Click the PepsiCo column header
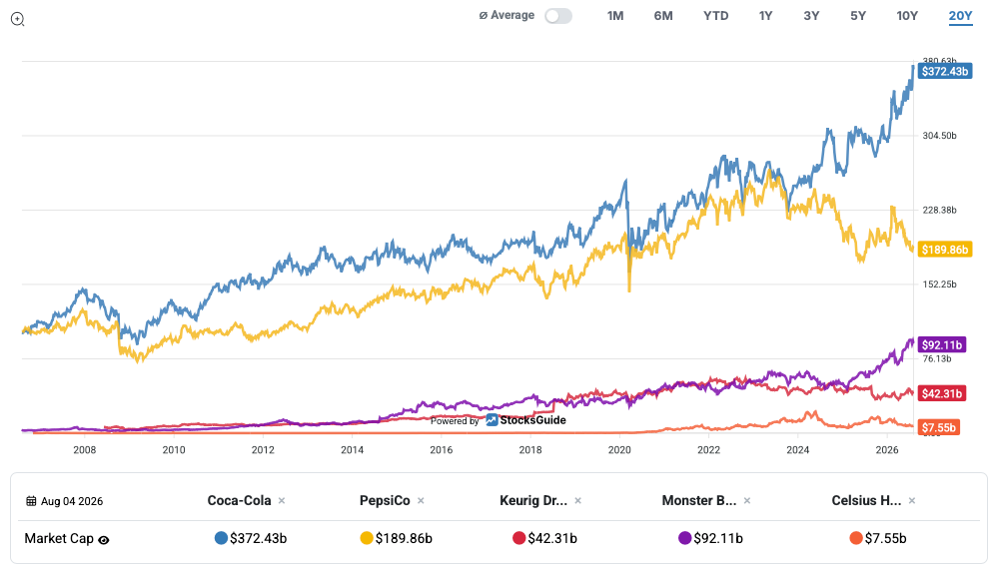The height and width of the screenshot is (568, 992). coord(385,500)
